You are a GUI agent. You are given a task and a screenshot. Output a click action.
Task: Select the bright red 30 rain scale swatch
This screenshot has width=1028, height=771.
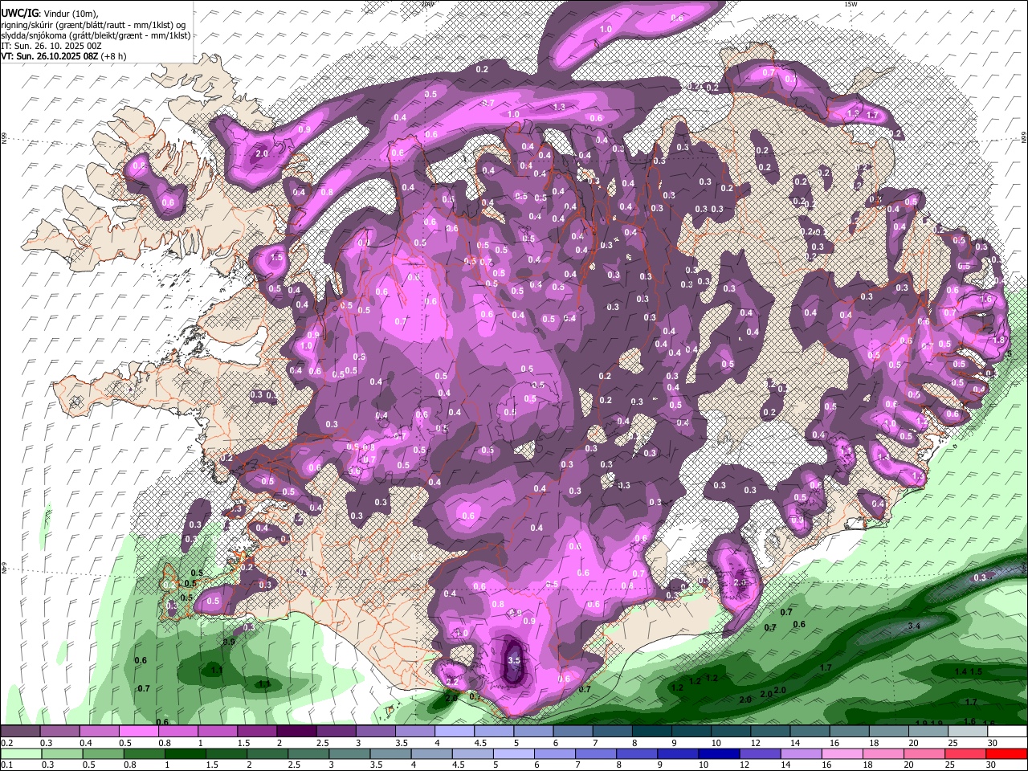(1007, 753)
